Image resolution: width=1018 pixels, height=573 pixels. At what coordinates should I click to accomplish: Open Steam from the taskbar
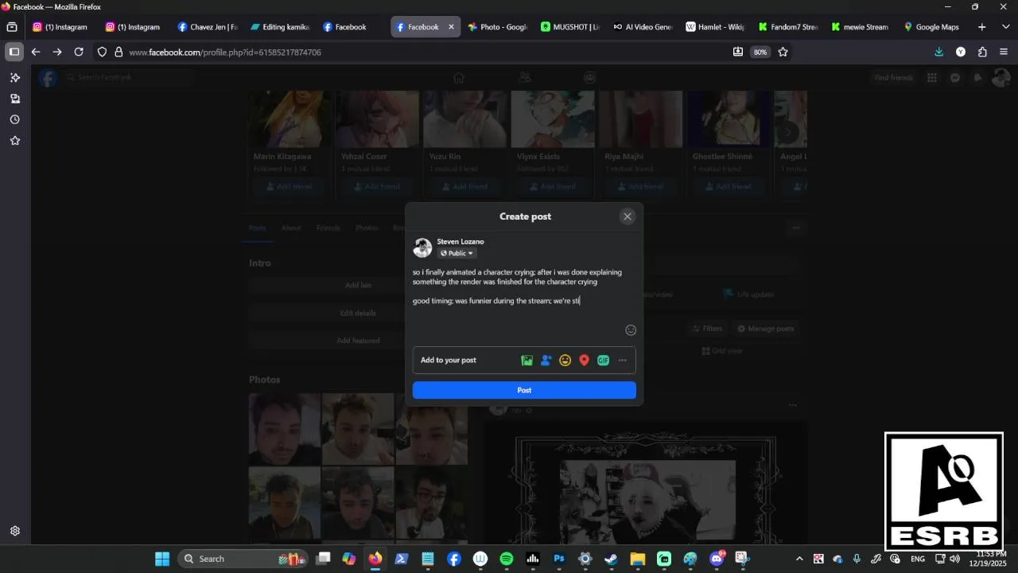pyautogui.click(x=612, y=559)
